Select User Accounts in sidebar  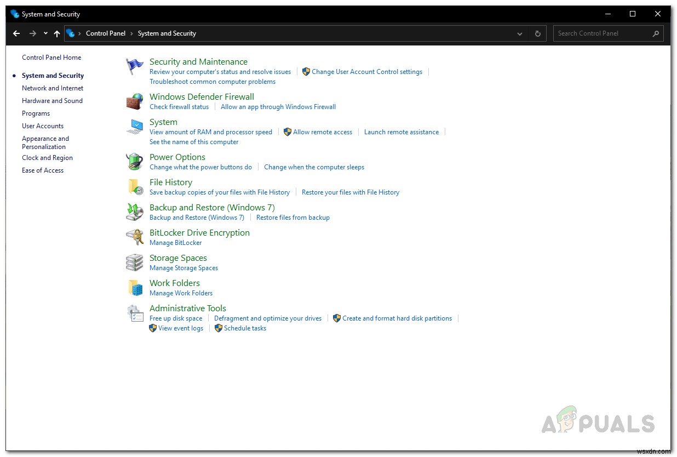tap(43, 126)
